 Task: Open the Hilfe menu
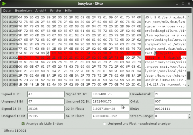(x=68, y=11)
